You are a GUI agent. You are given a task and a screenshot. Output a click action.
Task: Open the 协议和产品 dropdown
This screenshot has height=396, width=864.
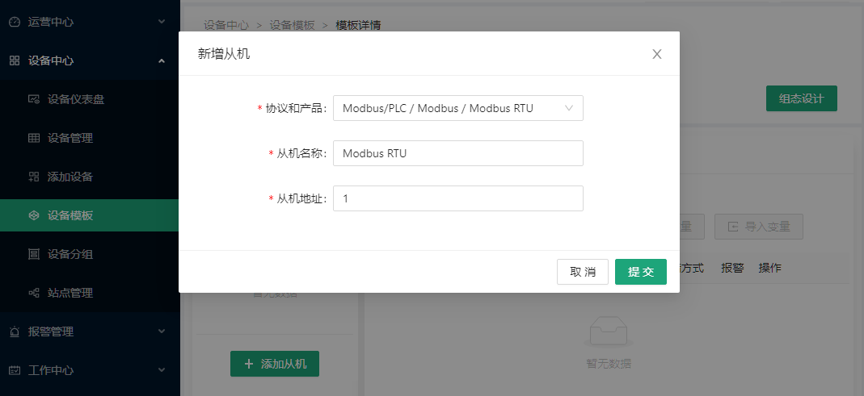click(457, 108)
